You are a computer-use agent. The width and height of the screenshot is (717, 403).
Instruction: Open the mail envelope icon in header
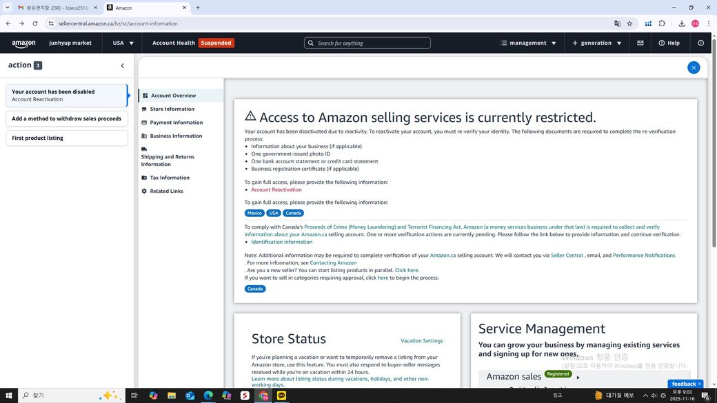[640, 43]
